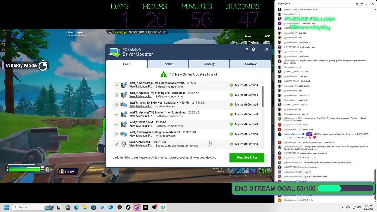Open the History tab
The width and height of the screenshot is (377, 212).
coord(209,64)
